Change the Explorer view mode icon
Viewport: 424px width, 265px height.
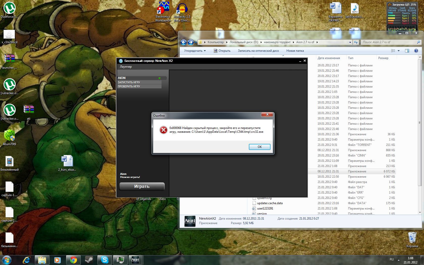pos(393,51)
